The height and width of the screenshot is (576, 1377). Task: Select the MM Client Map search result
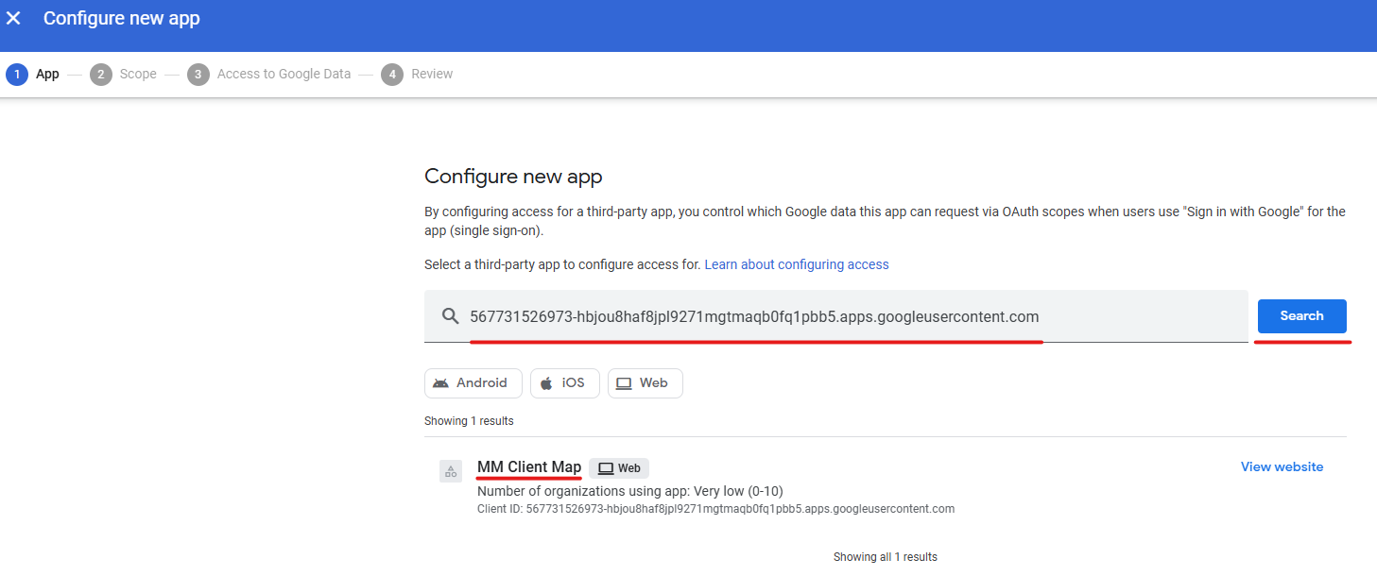coord(529,467)
